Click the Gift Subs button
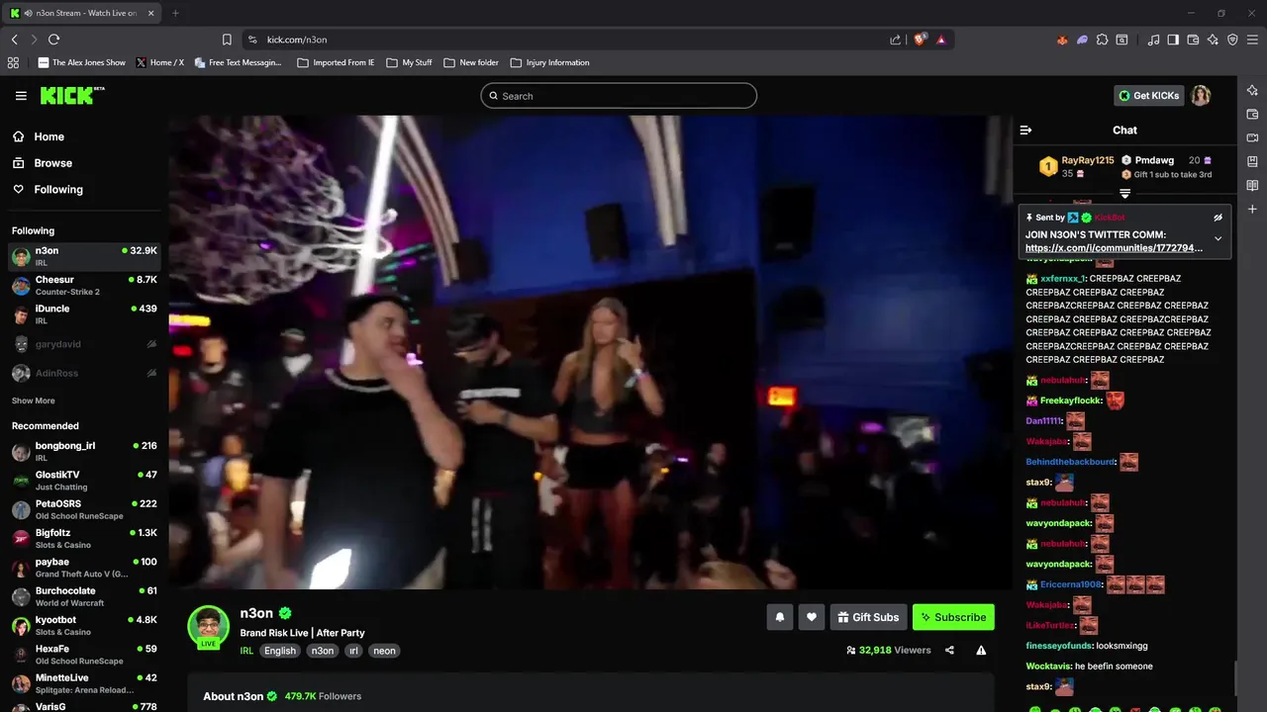The image size is (1267, 712). pos(867,617)
